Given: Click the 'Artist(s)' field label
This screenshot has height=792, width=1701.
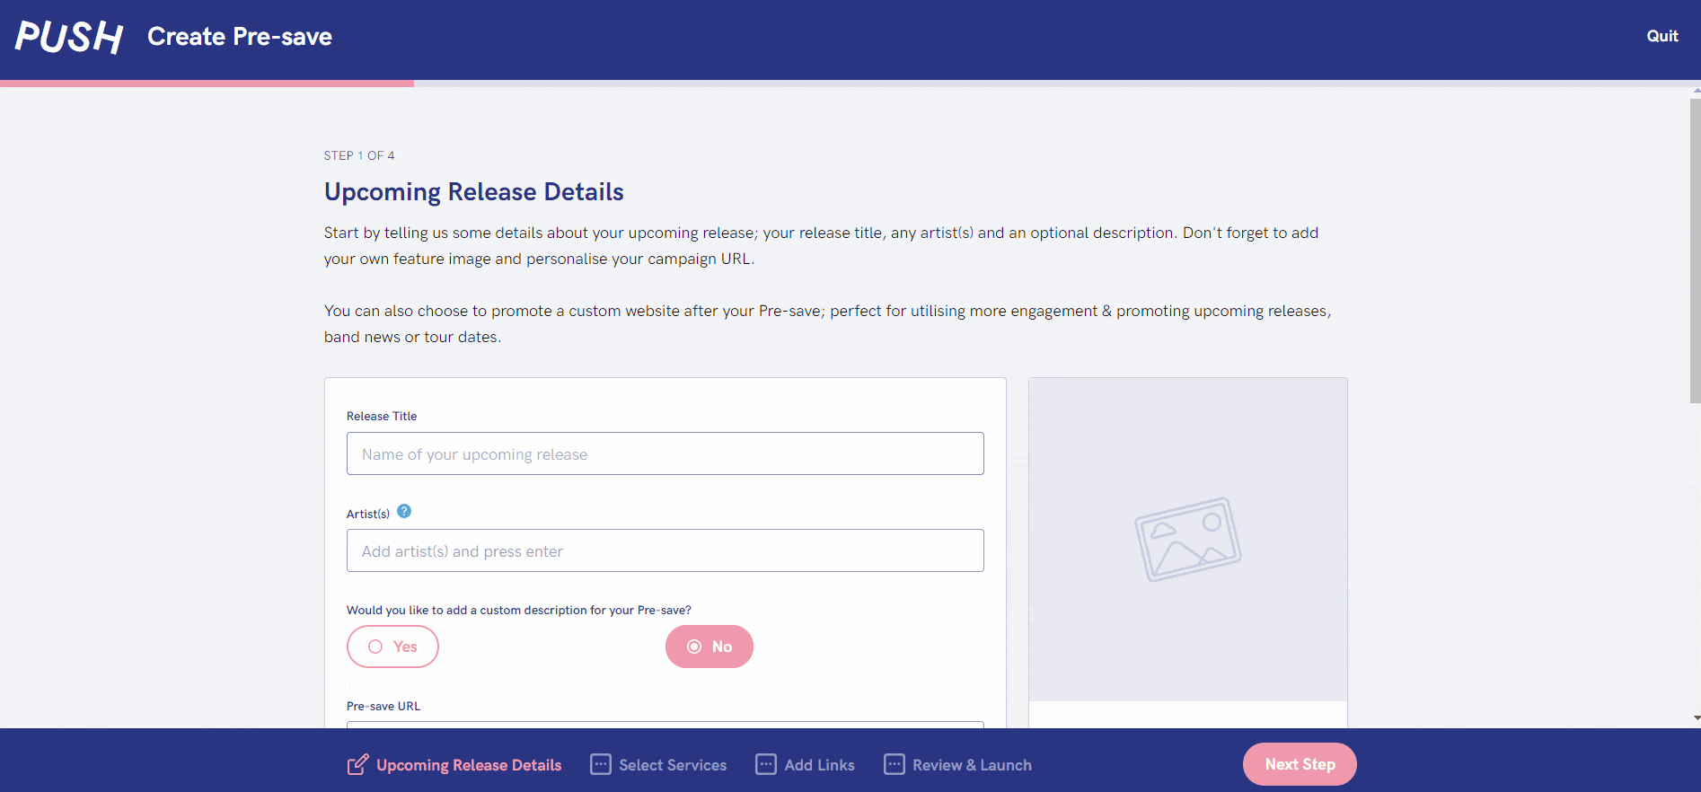Looking at the screenshot, I should (368, 514).
